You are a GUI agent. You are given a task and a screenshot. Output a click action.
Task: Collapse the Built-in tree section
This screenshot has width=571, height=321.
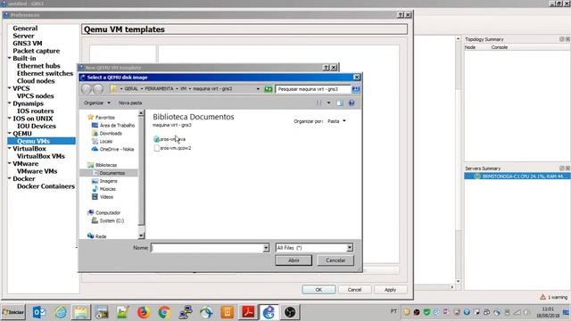(10, 58)
